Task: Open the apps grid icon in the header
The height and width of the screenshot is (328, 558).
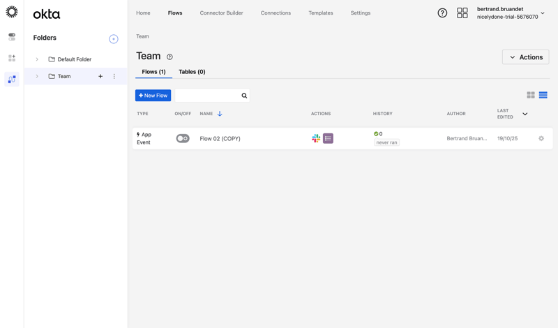Action: (x=462, y=13)
